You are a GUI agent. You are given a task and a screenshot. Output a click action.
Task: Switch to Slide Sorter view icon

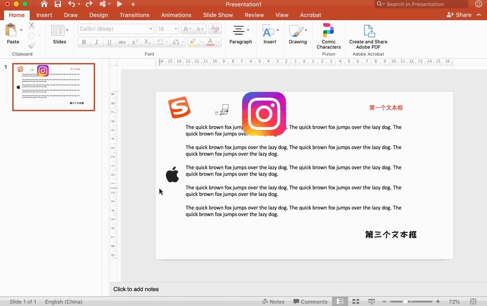point(356,302)
